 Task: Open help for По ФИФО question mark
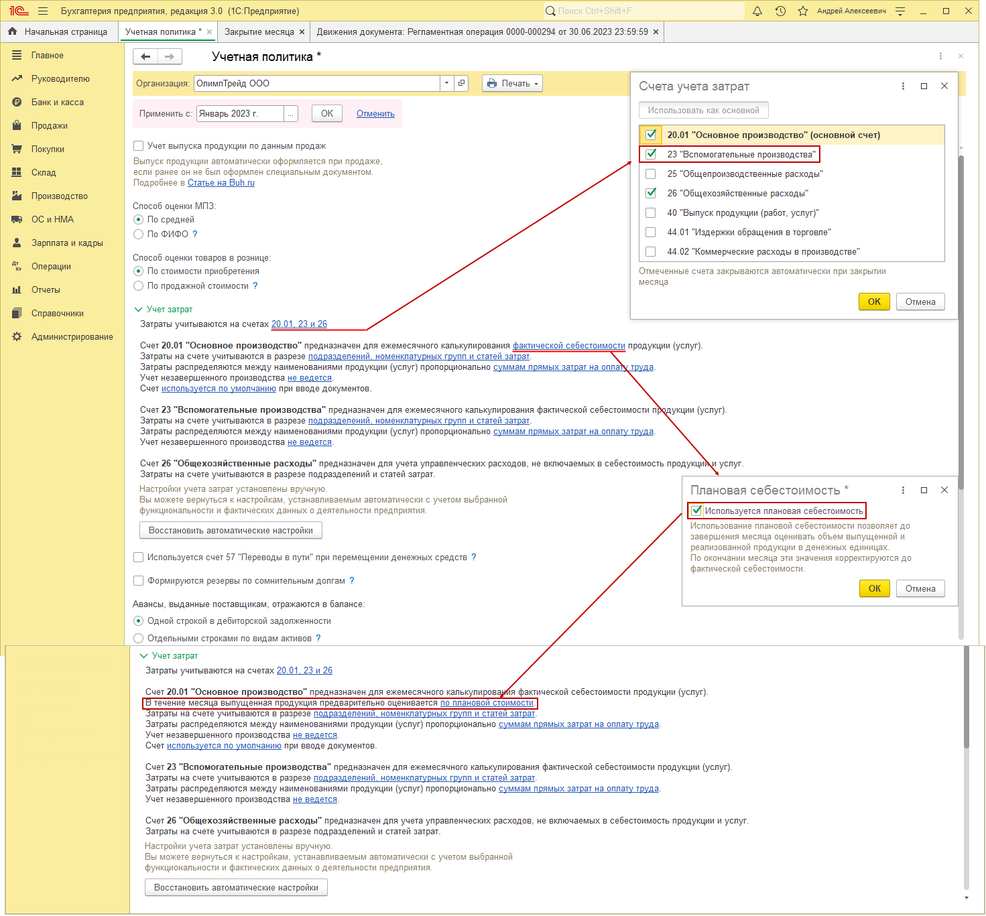click(195, 235)
